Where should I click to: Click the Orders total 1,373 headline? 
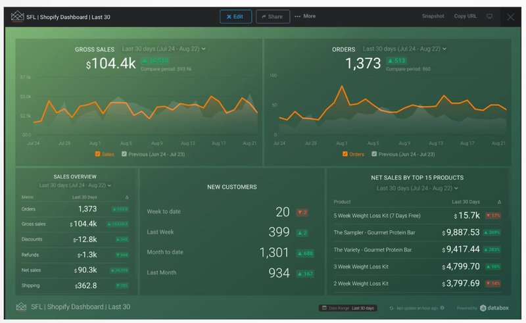pos(363,63)
